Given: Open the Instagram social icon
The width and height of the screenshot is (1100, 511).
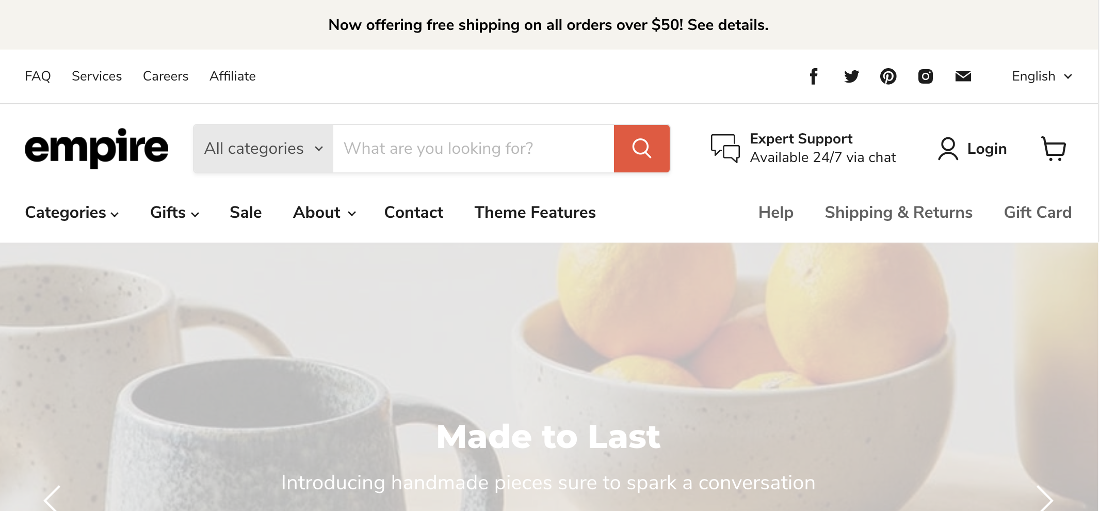Looking at the screenshot, I should [x=926, y=76].
